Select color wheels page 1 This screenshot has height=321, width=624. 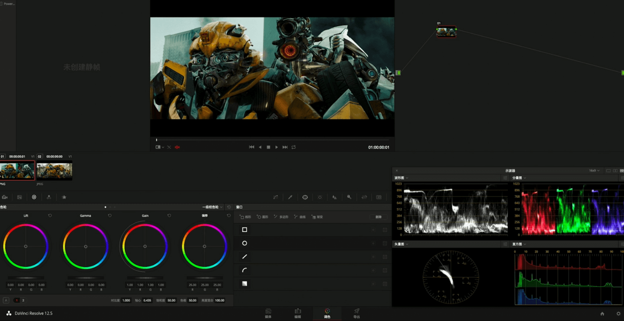(x=17, y=300)
